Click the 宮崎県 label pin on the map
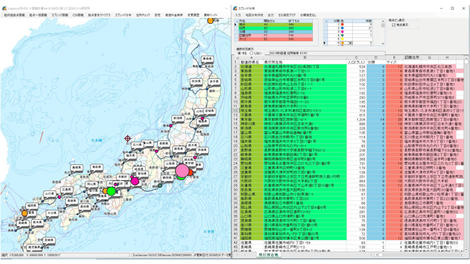Image resolution: width=470 pixels, height=264 pixels. point(48,241)
